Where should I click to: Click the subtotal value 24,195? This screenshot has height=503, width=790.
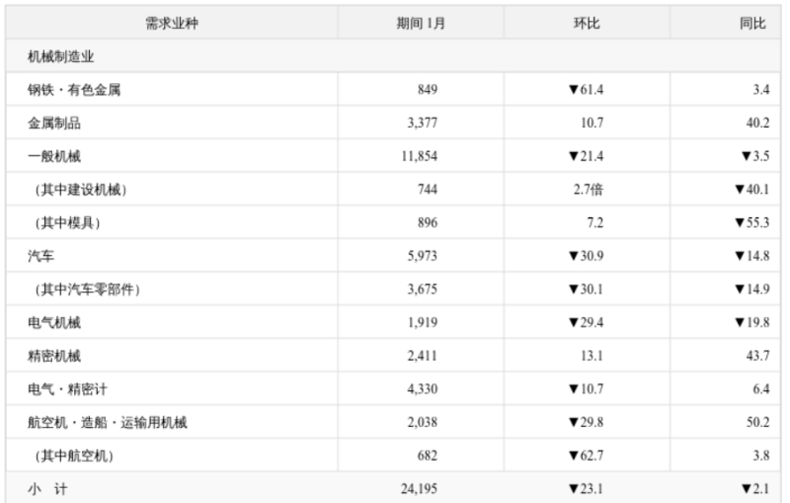[x=419, y=489]
